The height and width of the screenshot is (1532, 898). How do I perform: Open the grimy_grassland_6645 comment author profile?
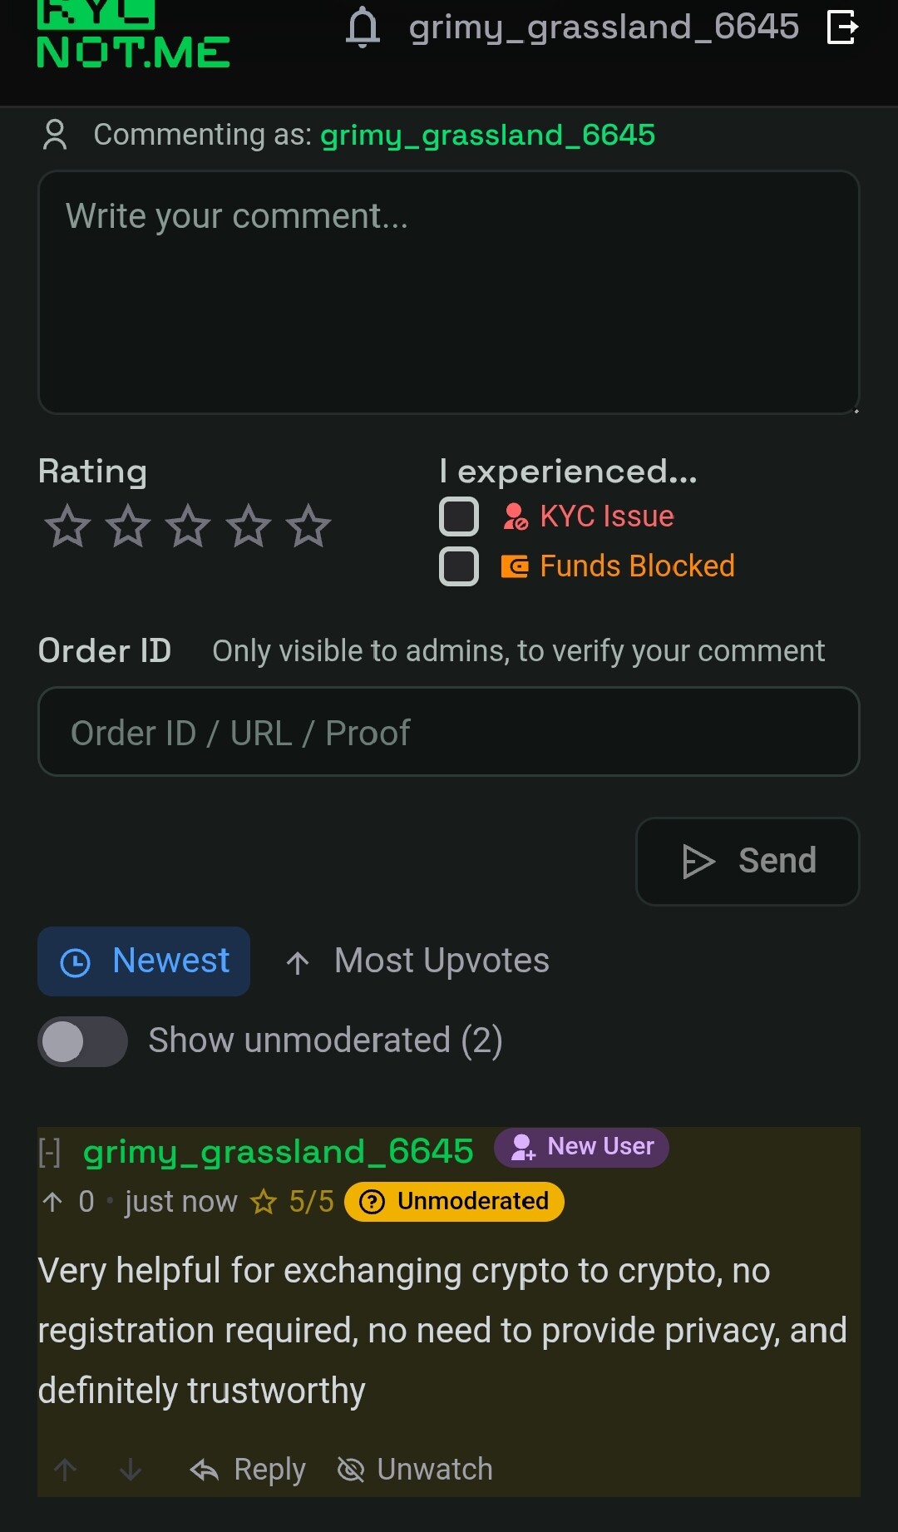(x=279, y=1152)
